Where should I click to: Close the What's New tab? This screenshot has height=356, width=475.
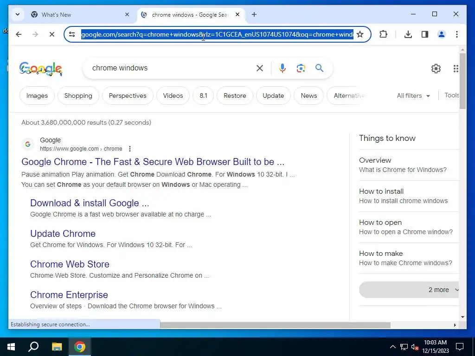click(x=127, y=14)
